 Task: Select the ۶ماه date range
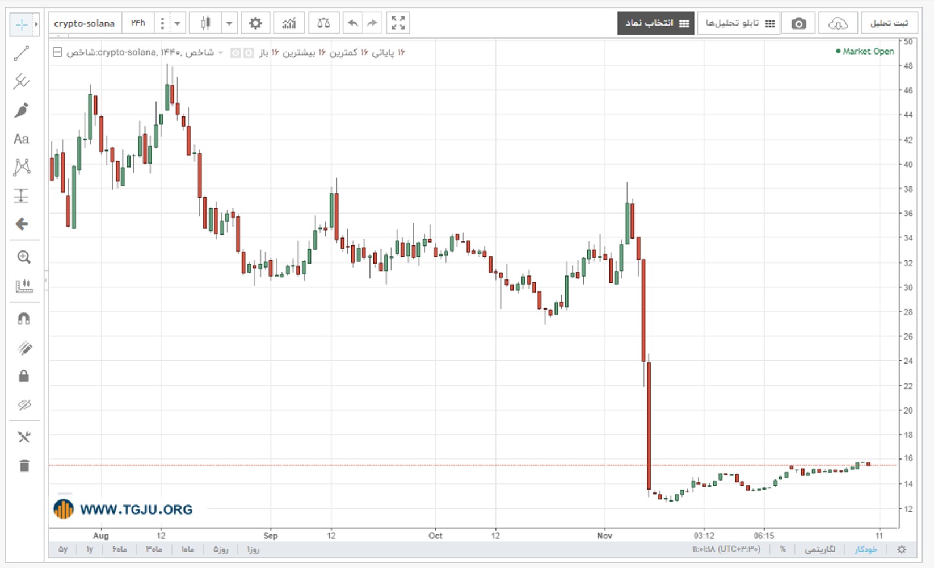click(120, 549)
